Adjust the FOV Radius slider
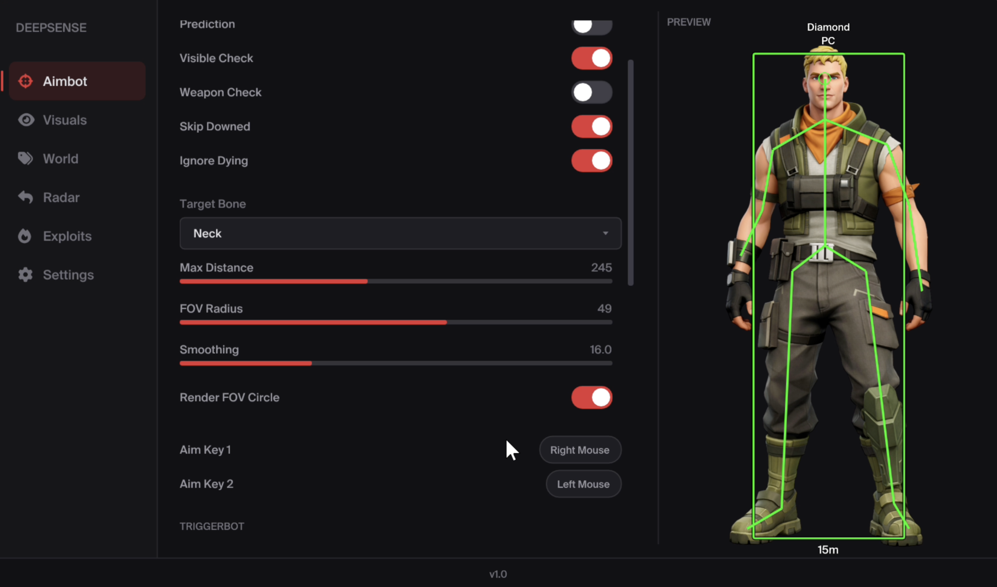 [x=446, y=322]
